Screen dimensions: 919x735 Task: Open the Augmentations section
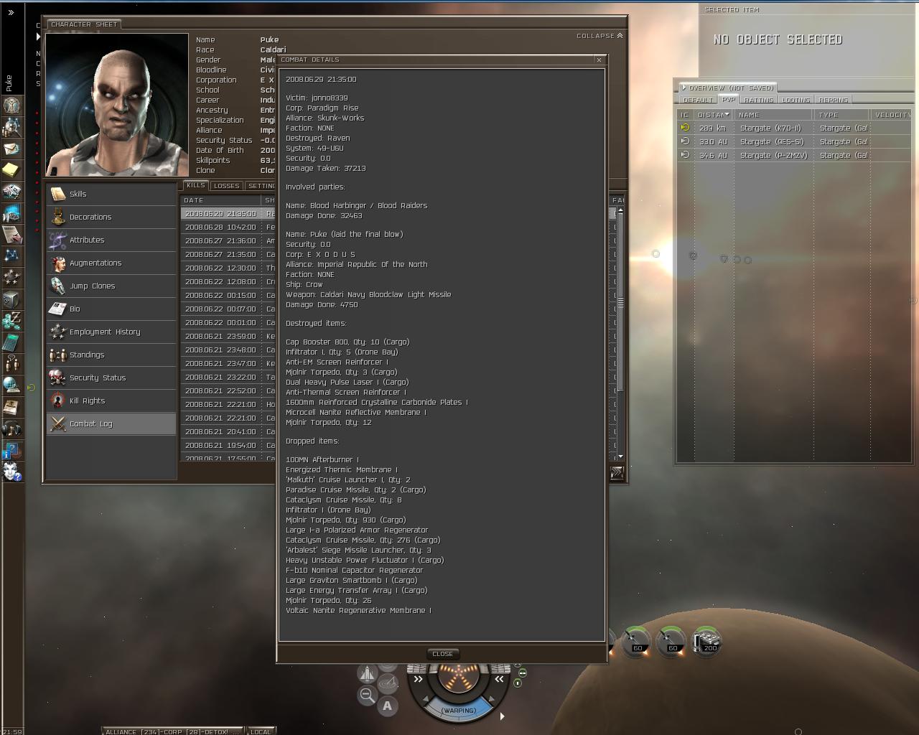point(111,263)
